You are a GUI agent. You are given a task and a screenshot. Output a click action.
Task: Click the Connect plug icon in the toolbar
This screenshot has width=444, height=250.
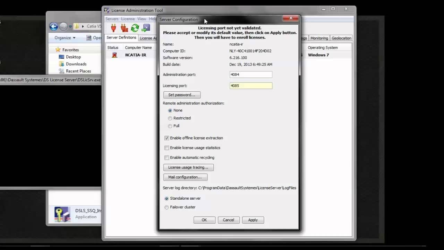(x=113, y=28)
